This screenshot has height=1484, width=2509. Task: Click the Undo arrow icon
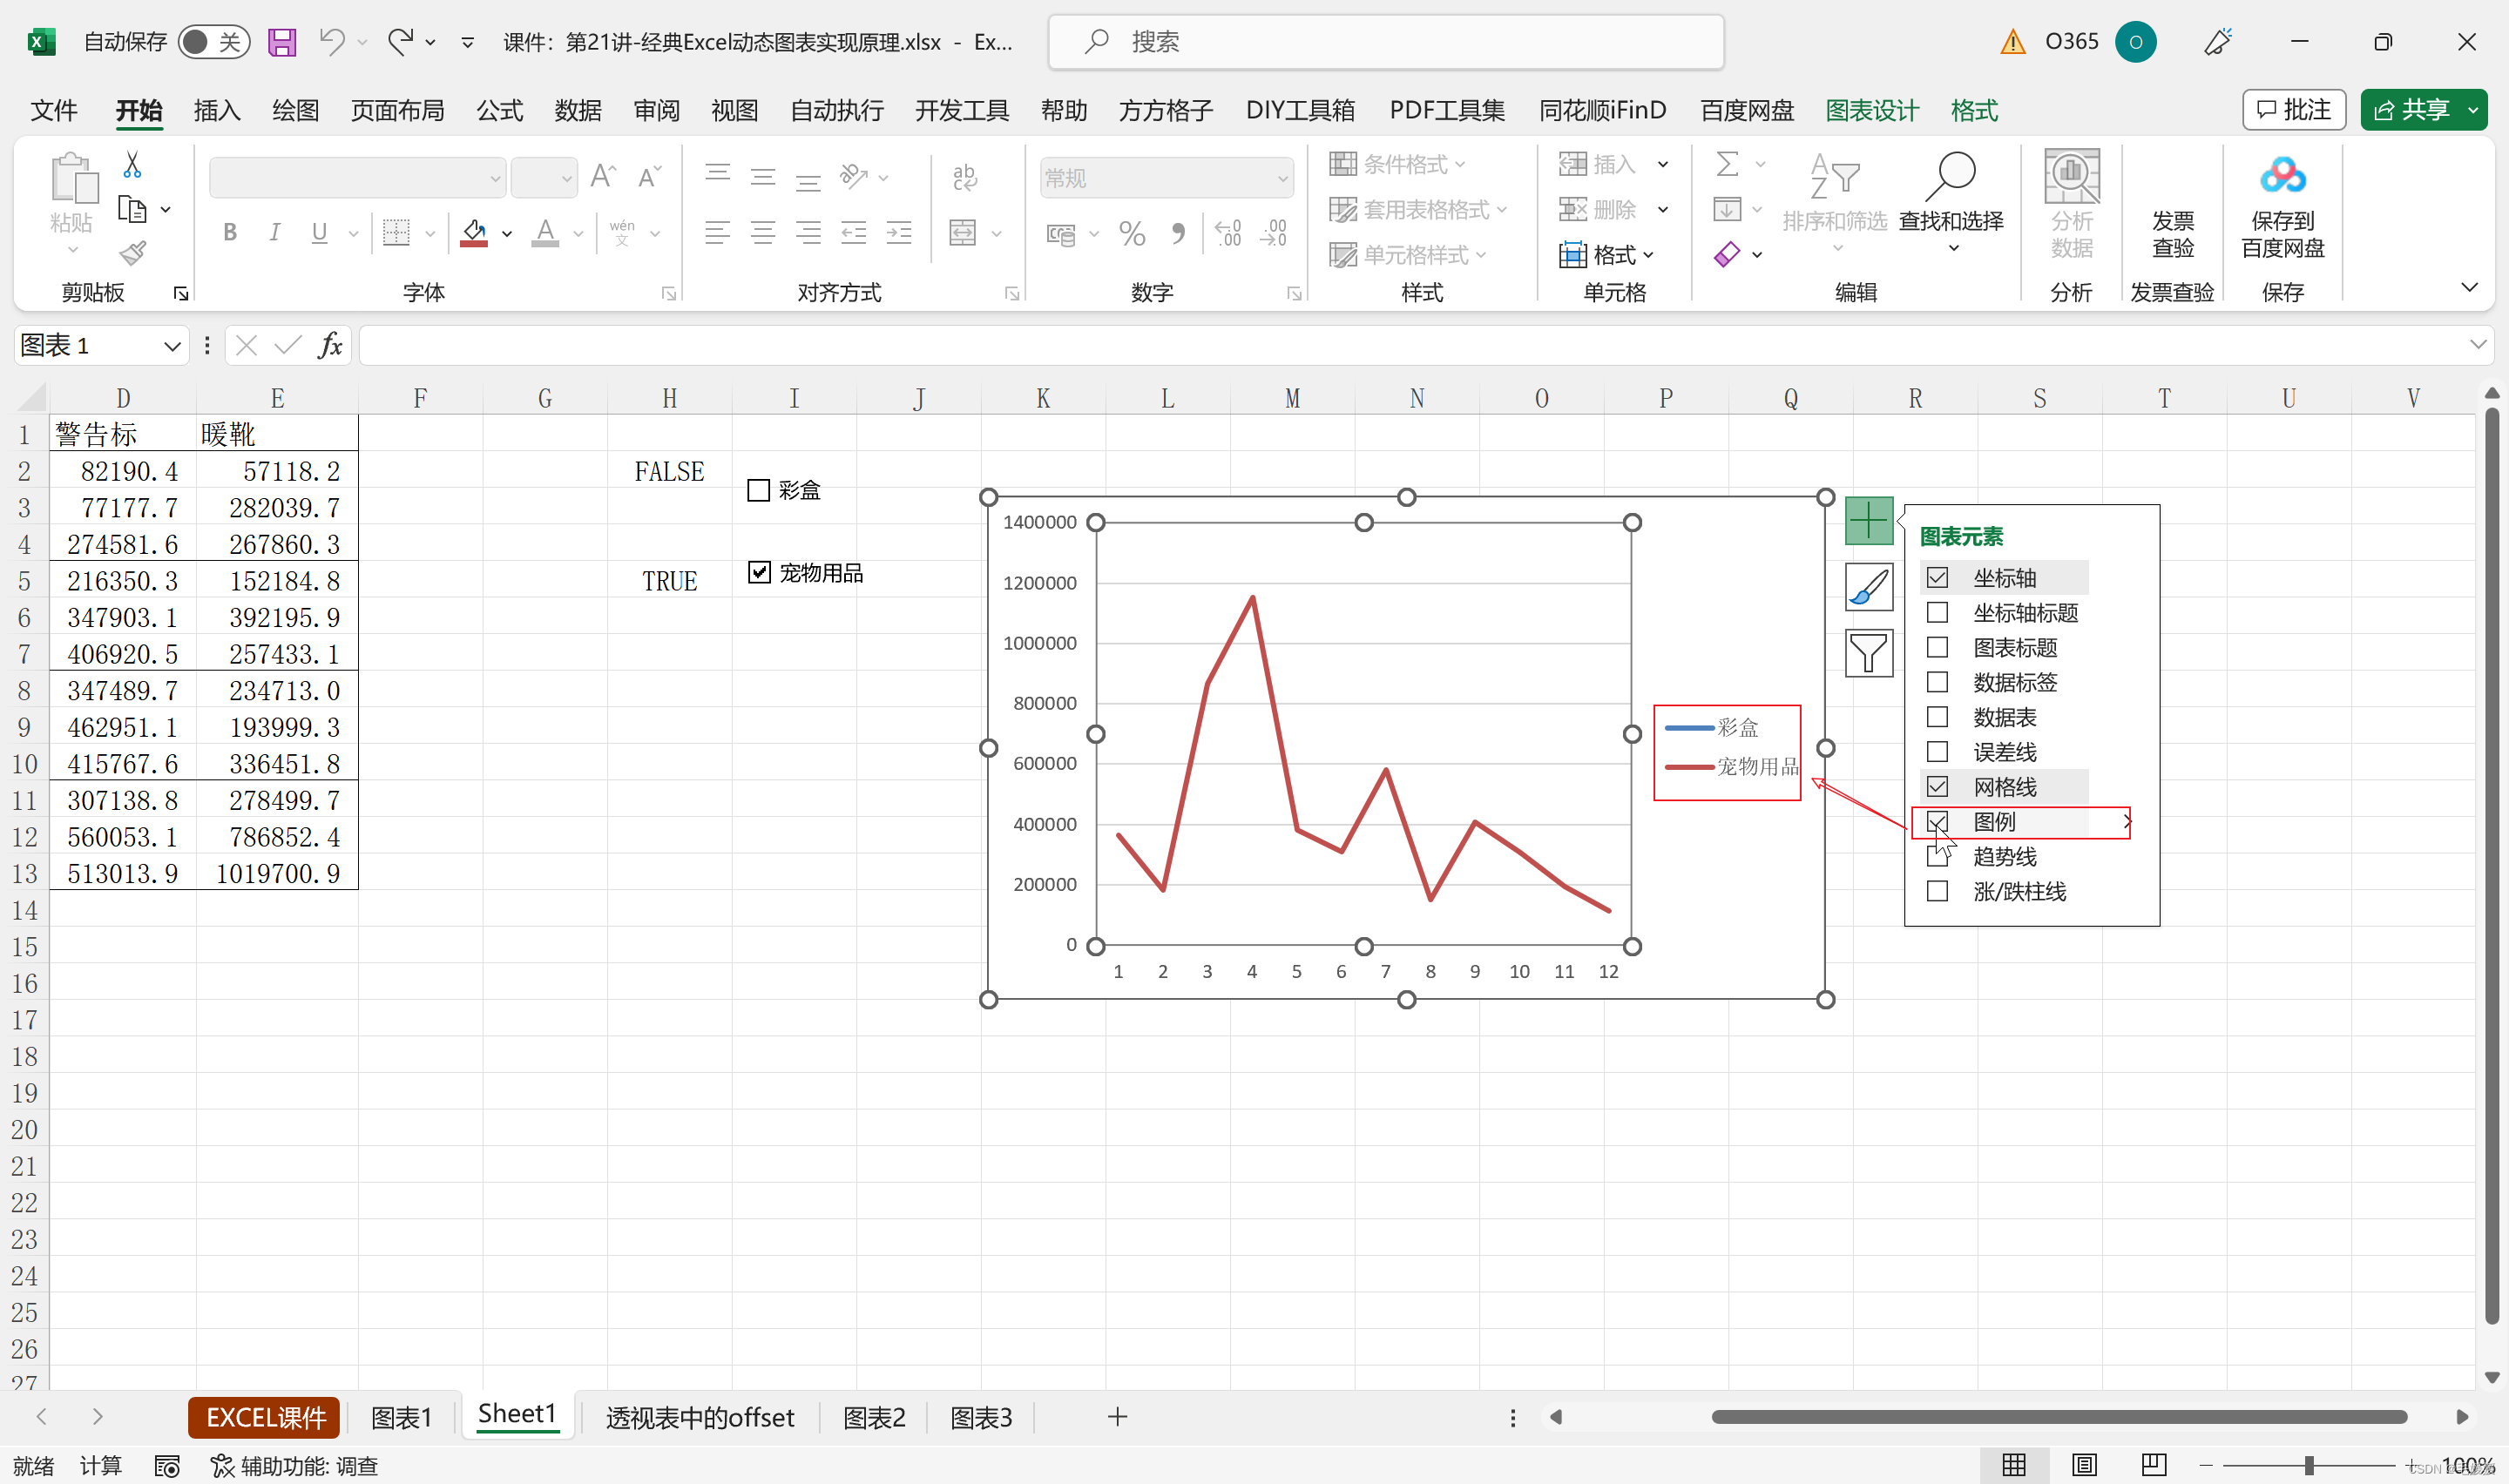[x=332, y=42]
